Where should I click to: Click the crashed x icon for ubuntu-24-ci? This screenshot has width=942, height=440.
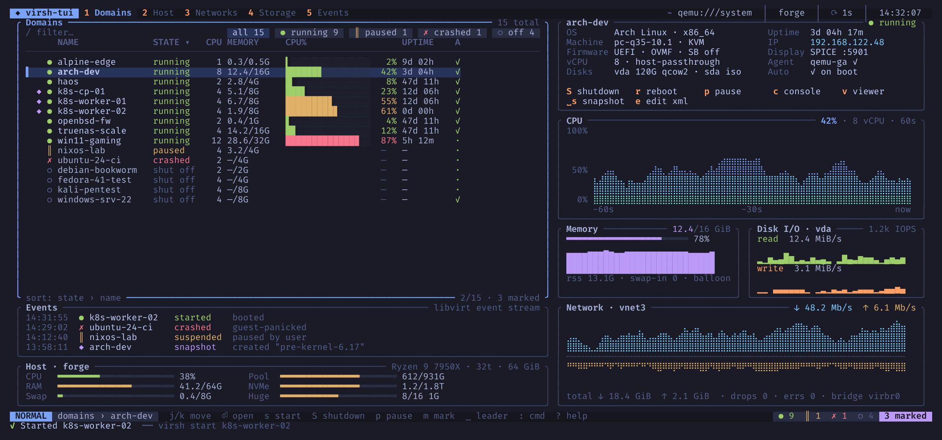pos(50,160)
